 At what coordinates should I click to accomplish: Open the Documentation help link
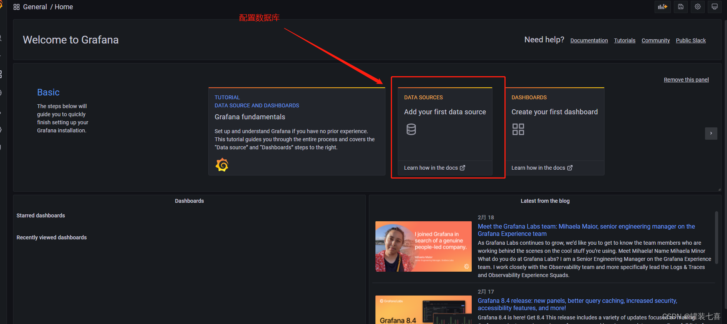[x=589, y=40]
